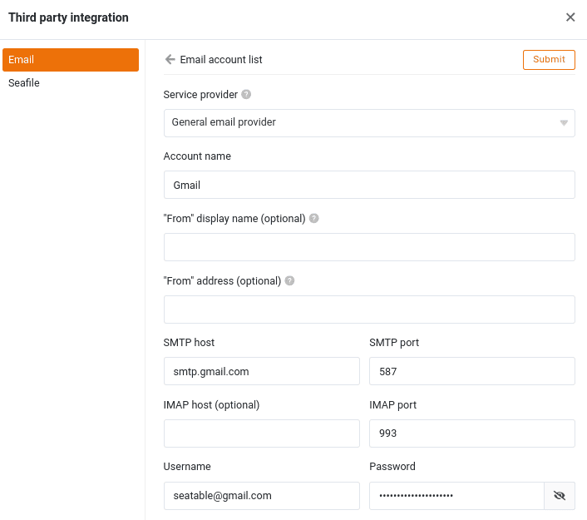Select the Email tab in sidebar
587x520 pixels.
click(x=71, y=60)
